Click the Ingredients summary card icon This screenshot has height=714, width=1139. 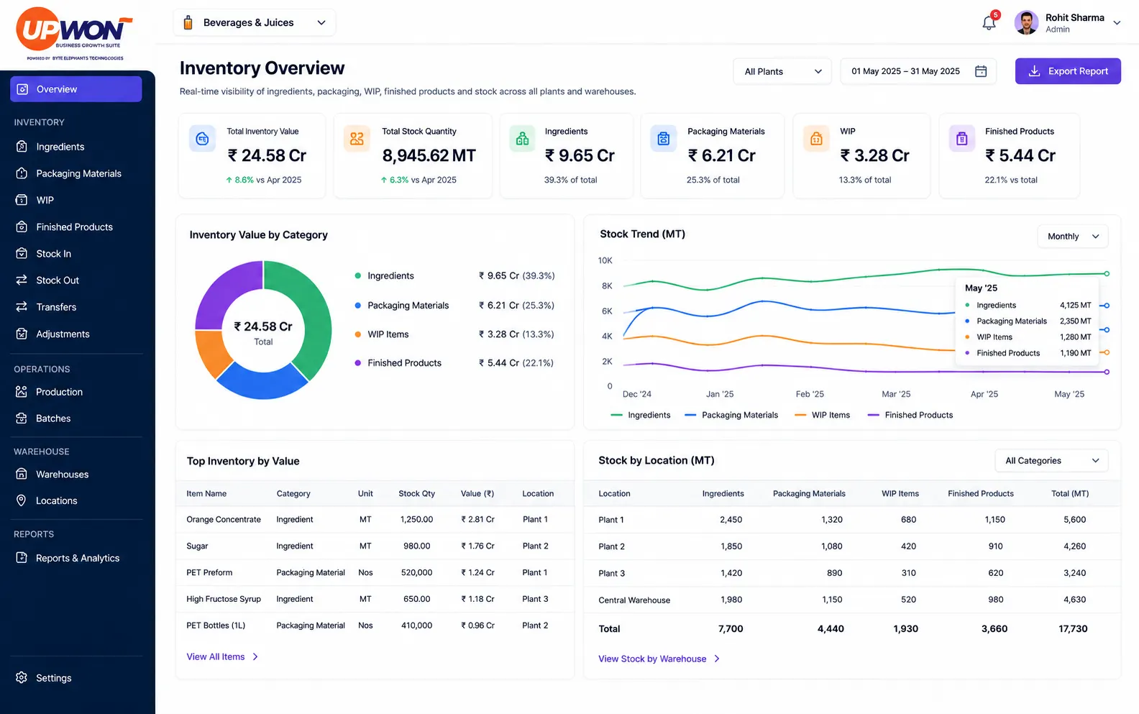point(523,139)
